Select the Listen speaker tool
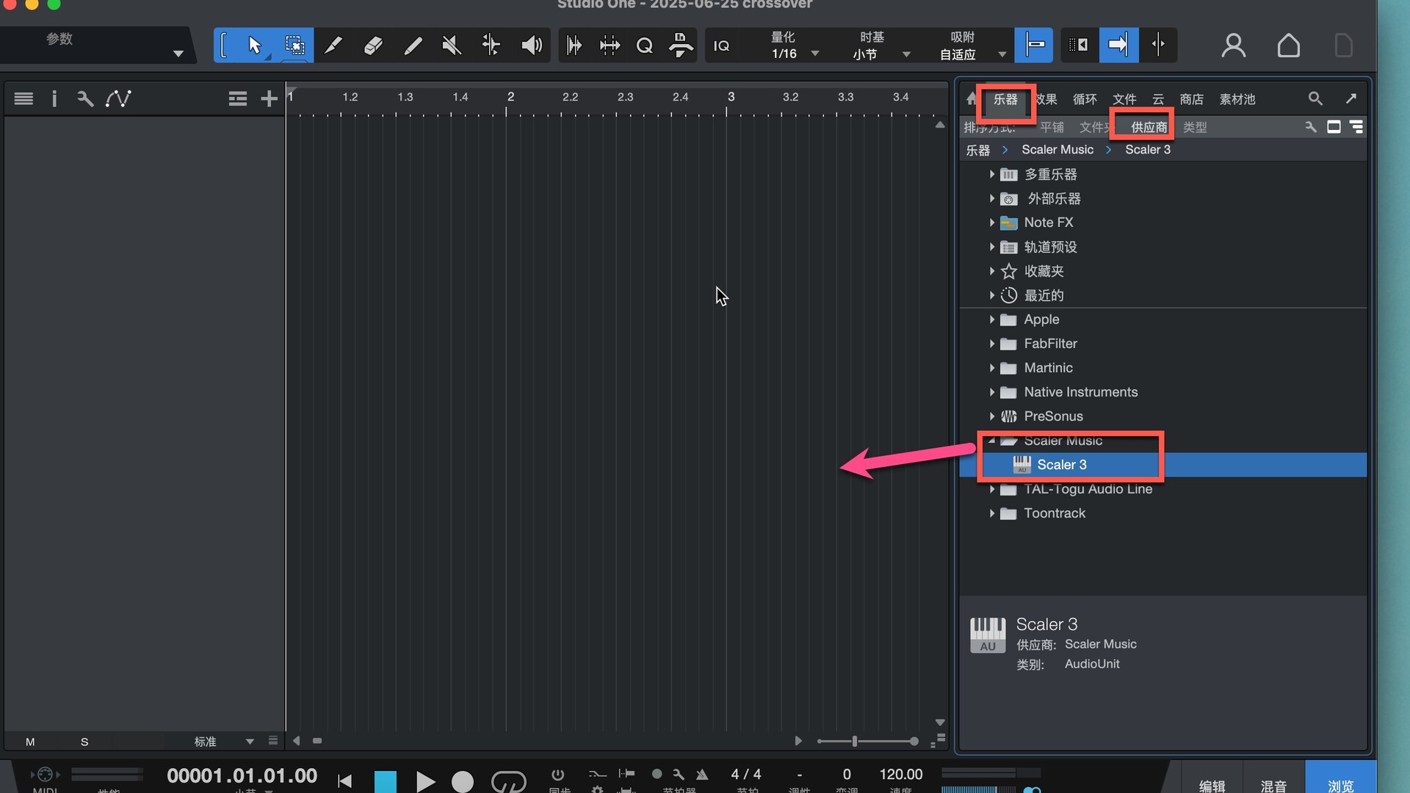Screen dimensions: 1410x793 click(x=531, y=46)
